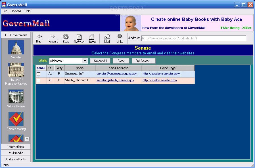Select the name cell Shelby, Richard C.
The height and width of the screenshot is (168, 255).
80,81
